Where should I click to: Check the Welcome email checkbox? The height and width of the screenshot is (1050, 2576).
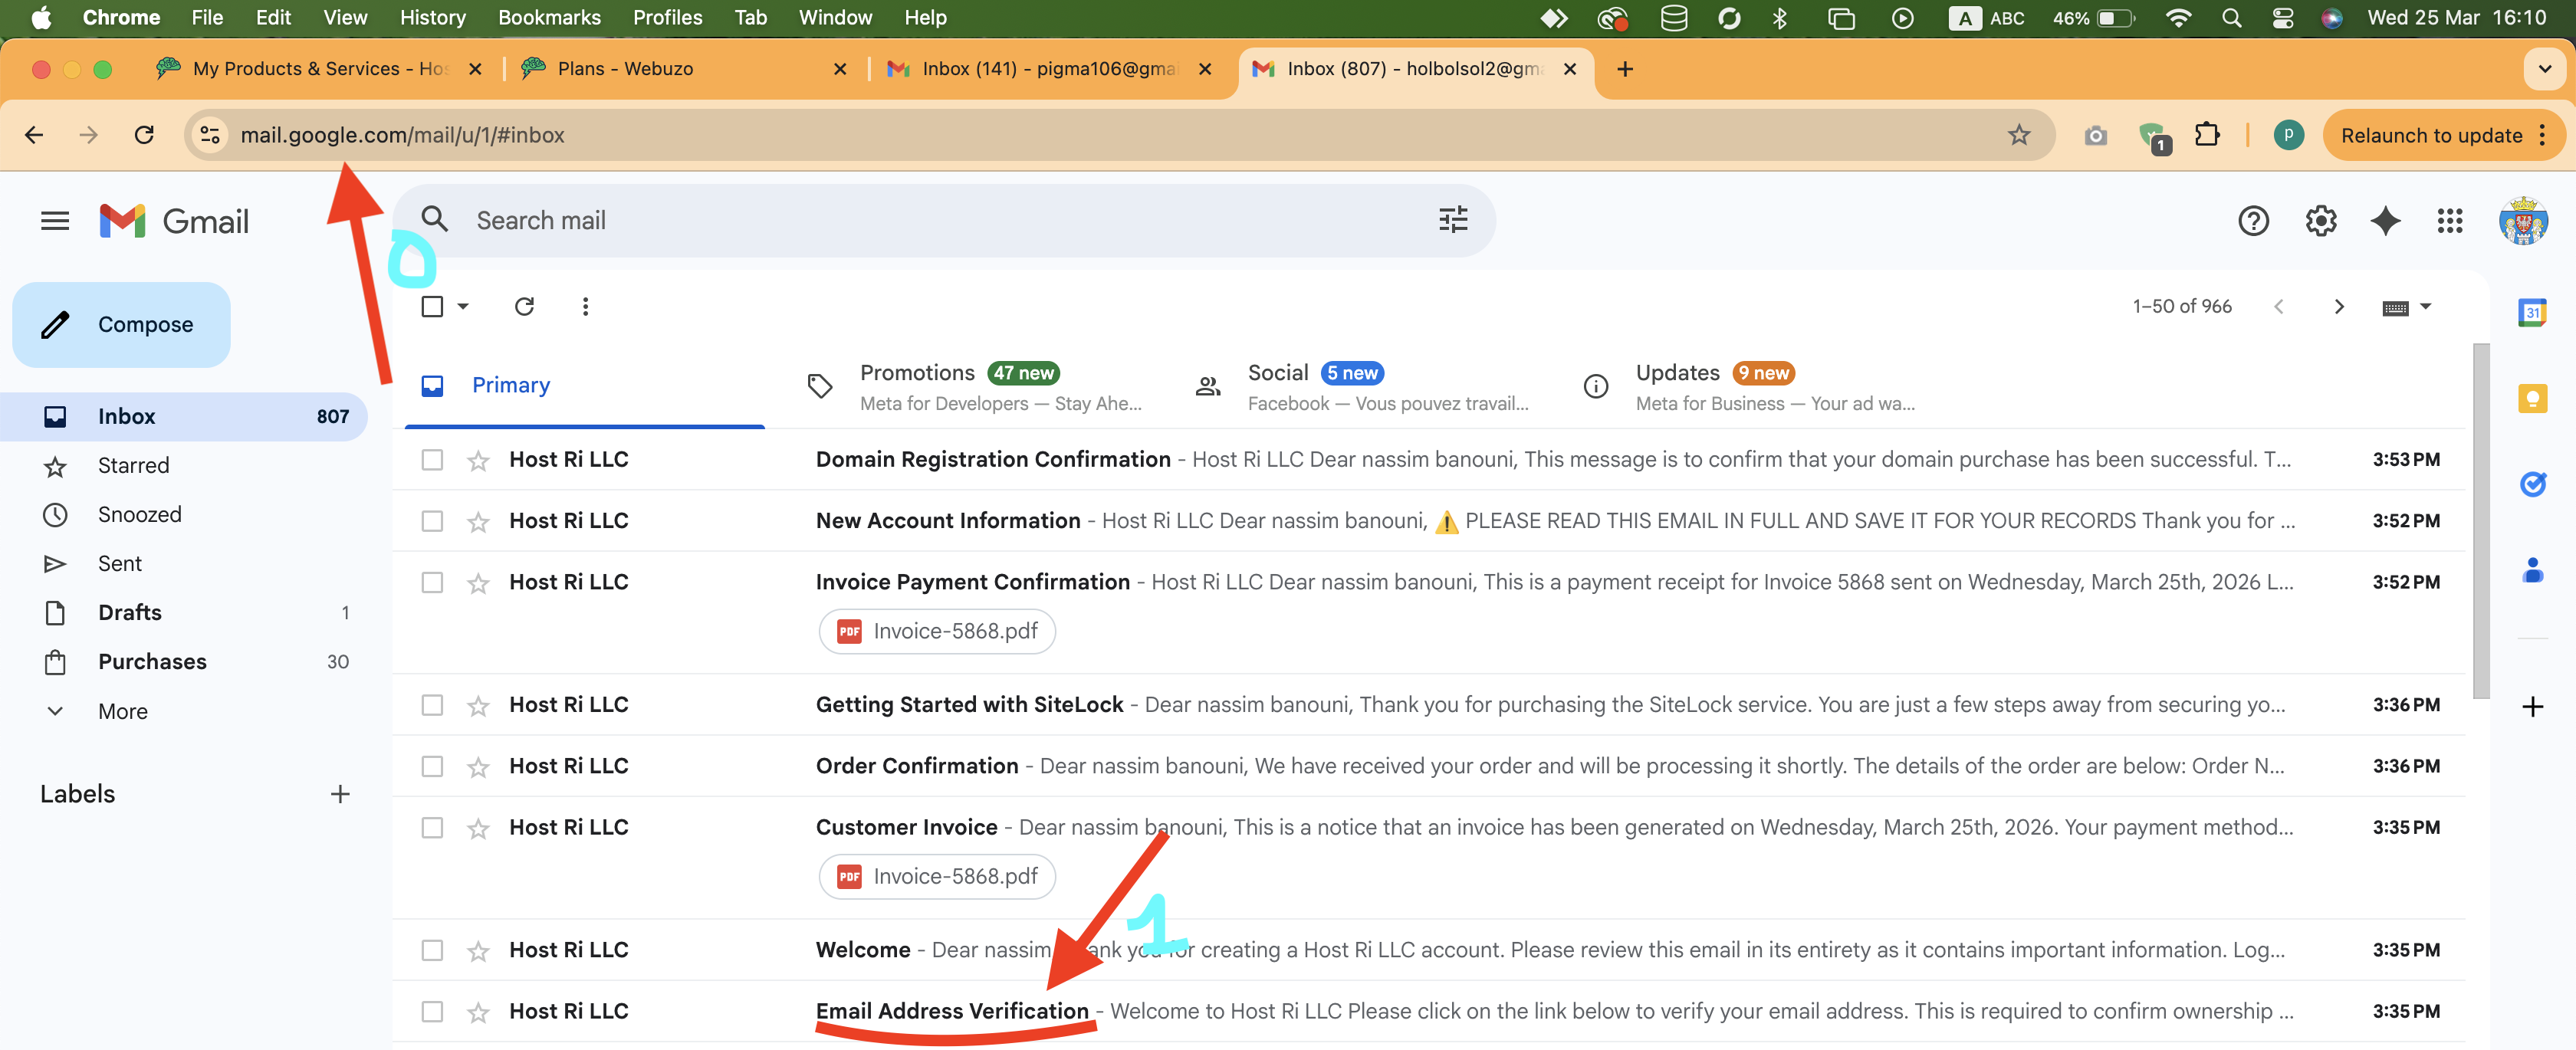432,950
